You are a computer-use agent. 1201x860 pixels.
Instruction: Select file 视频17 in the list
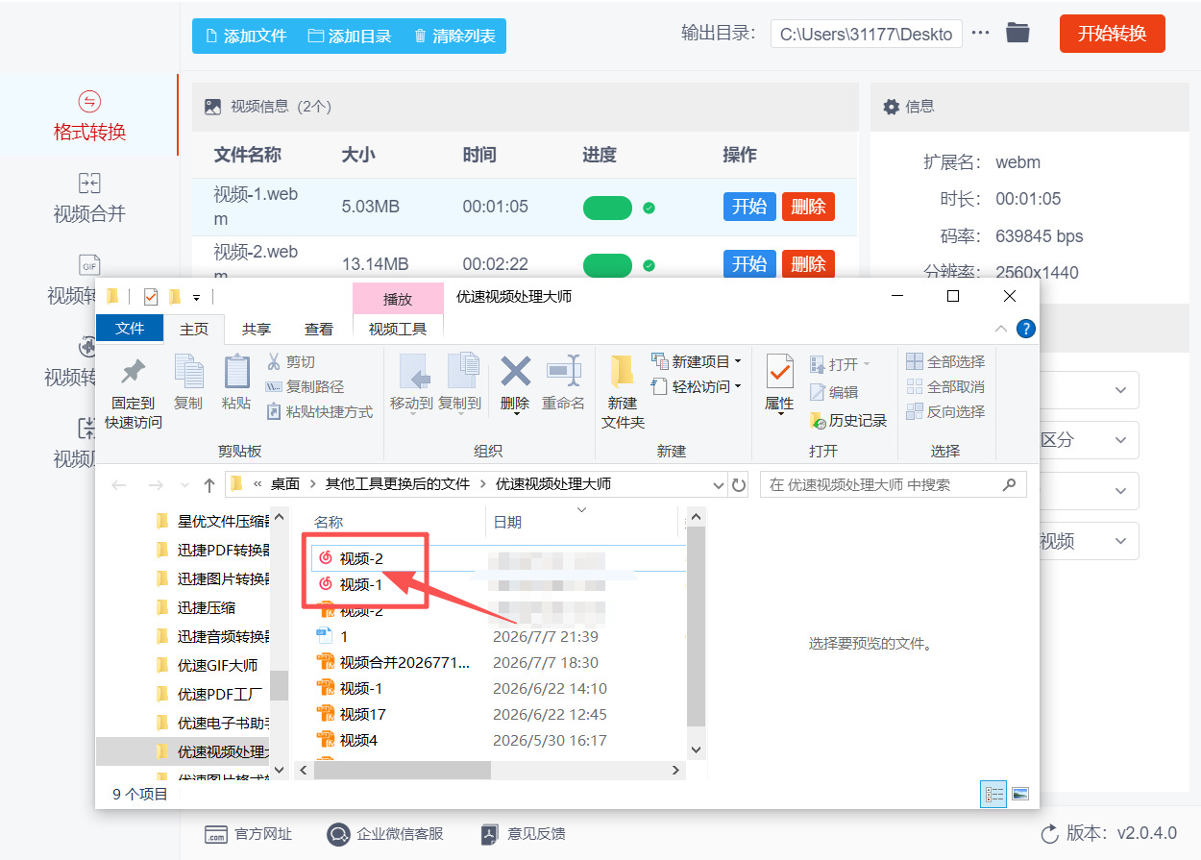362,714
